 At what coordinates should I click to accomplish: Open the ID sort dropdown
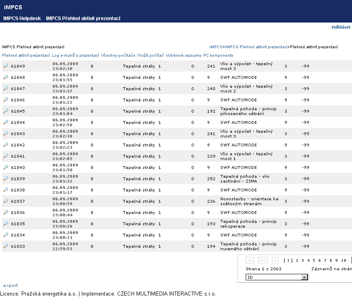pyautogui.click(x=277, y=277)
